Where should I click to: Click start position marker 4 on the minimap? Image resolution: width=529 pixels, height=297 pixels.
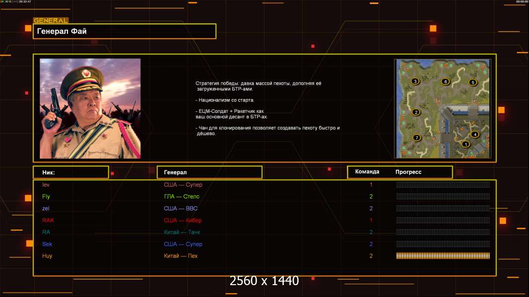[x=475, y=135]
